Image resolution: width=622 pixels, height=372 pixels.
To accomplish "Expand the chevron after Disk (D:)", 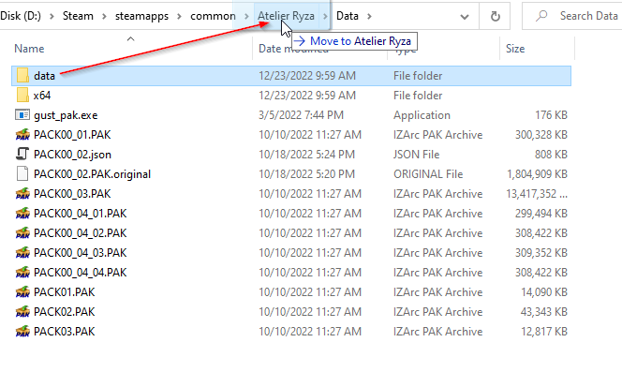I will (52, 16).
